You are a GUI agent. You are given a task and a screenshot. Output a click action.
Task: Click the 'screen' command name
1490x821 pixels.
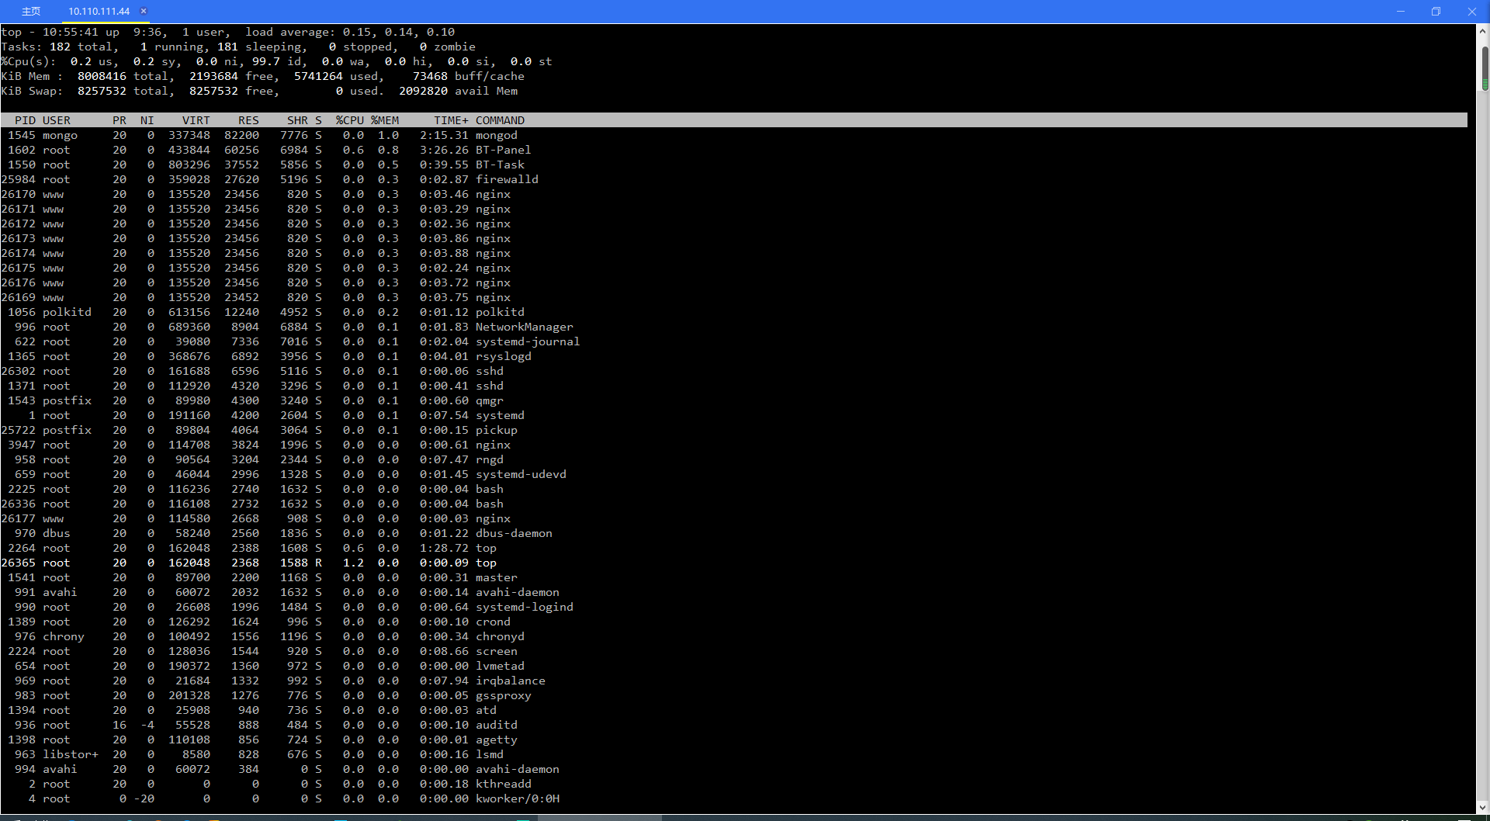[x=497, y=651]
